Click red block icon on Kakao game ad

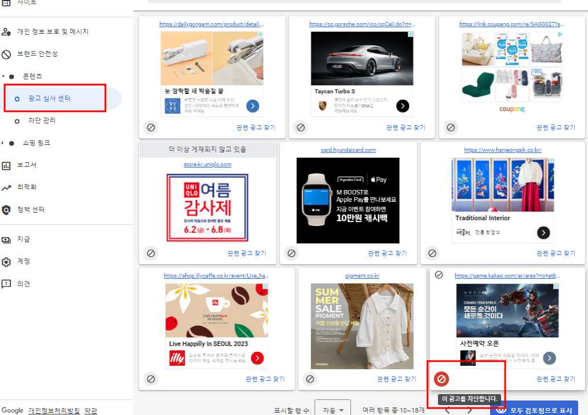441,379
